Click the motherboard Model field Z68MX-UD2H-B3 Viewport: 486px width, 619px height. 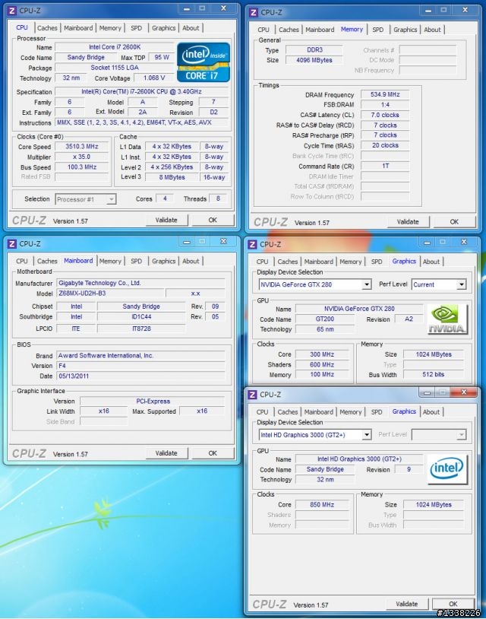(110, 294)
